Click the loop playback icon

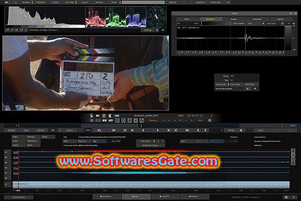(99, 130)
